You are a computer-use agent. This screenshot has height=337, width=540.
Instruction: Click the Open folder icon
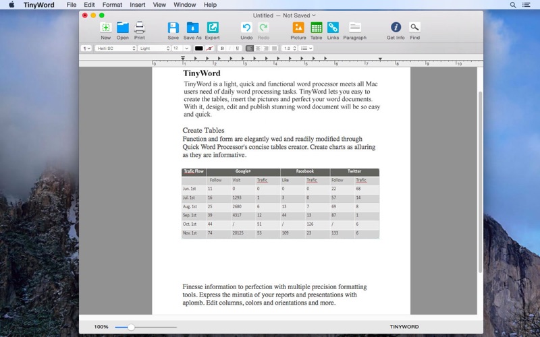click(123, 28)
